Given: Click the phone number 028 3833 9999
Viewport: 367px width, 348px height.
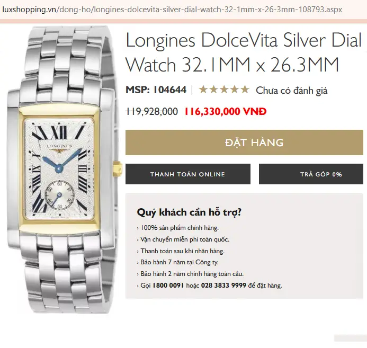Looking at the screenshot, I should [223, 285].
